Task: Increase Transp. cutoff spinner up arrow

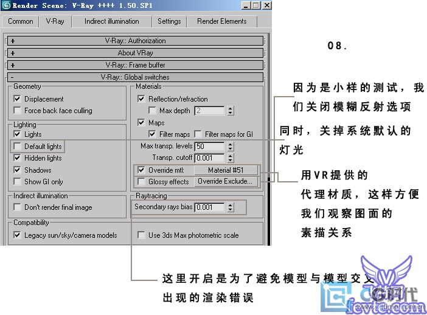Action: (x=231, y=156)
